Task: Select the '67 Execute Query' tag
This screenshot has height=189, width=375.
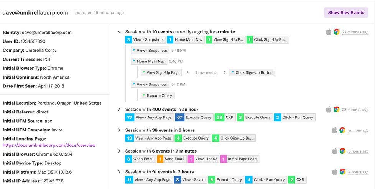Action: (x=194, y=117)
